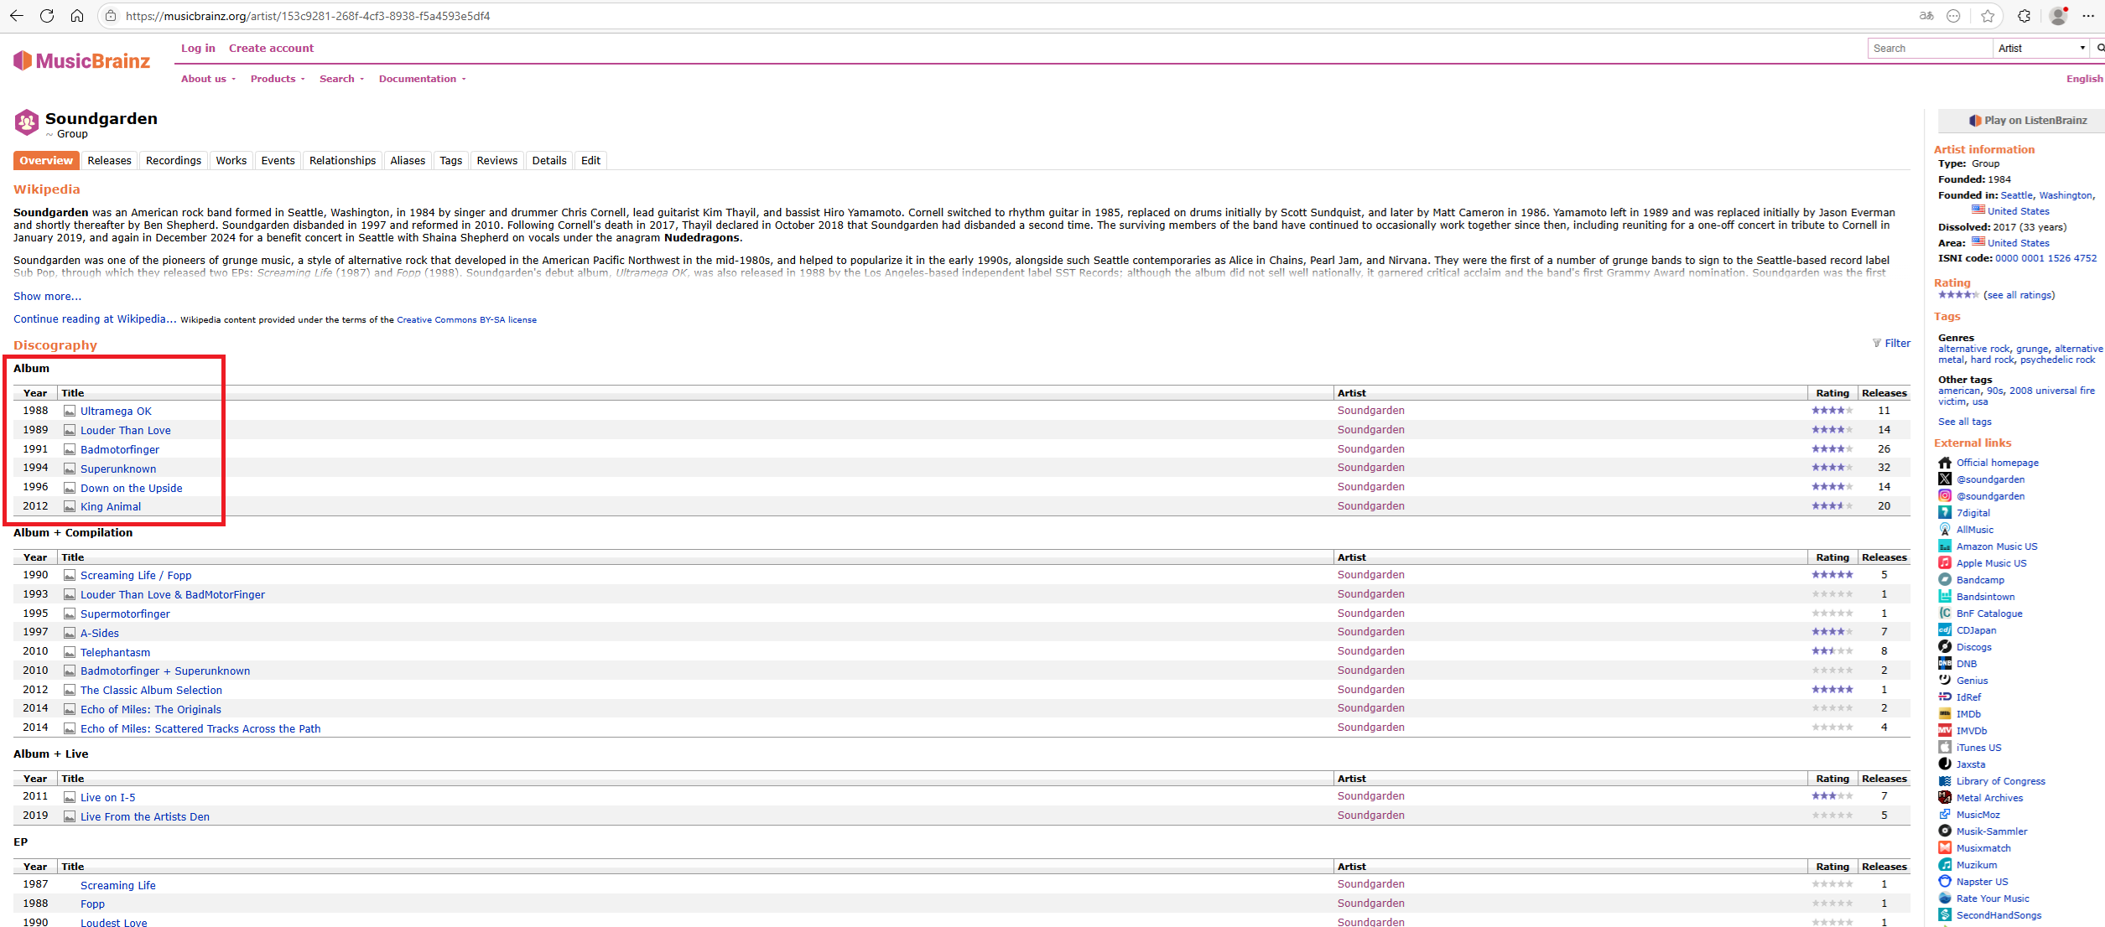The height and width of the screenshot is (927, 2105).
Task: Open the English language selector
Action: coord(2084,79)
